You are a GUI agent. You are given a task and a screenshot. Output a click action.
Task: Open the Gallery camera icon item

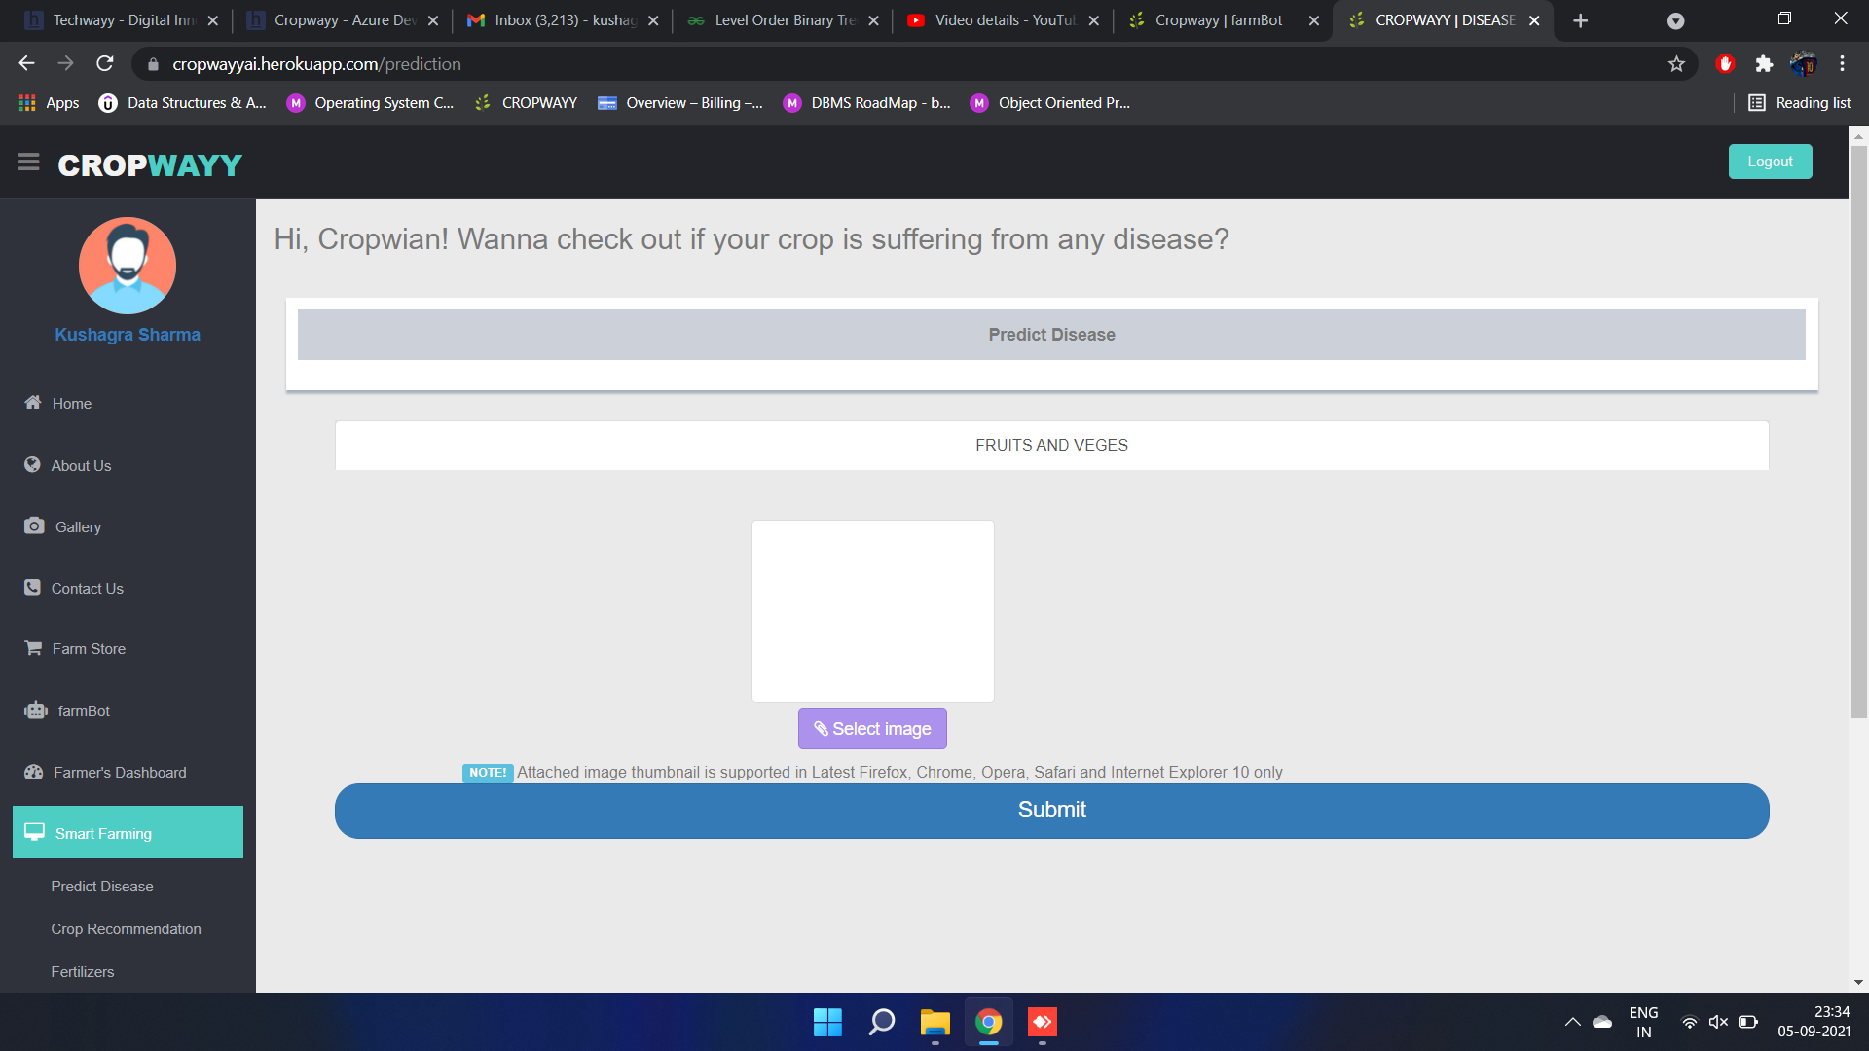[x=77, y=527]
